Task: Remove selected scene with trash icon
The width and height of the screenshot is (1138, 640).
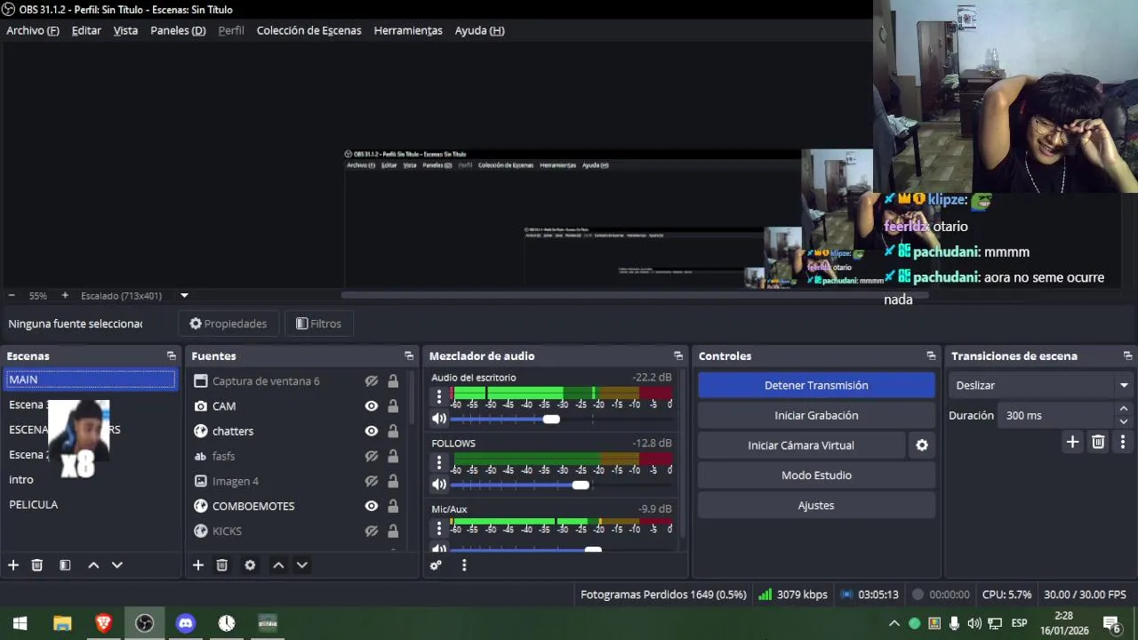Action: (x=37, y=564)
